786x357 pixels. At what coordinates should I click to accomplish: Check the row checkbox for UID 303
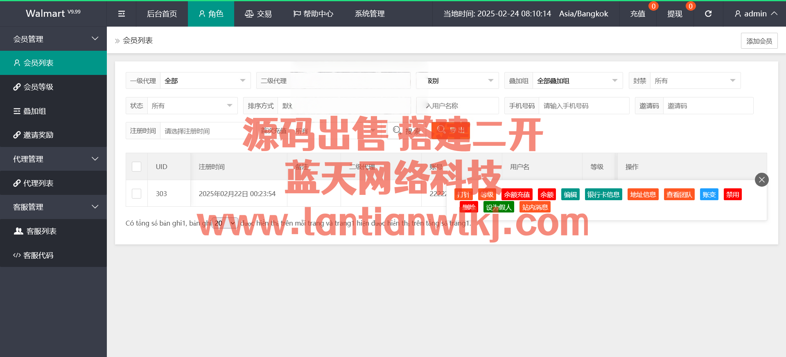tap(137, 194)
